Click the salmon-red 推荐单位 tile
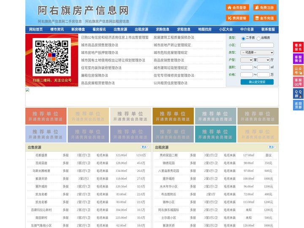304x228 pixels. coord(46,116)
